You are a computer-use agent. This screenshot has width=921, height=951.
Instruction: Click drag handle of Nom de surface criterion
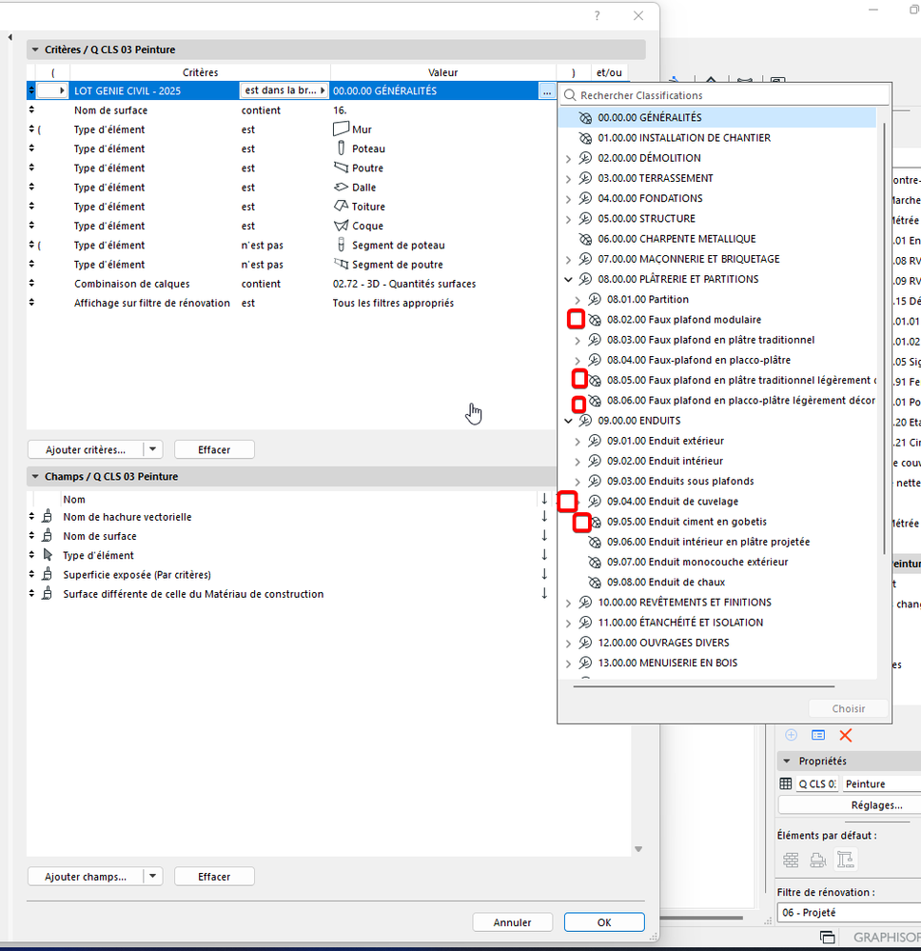pos(31,109)
